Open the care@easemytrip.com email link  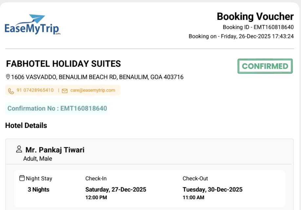[x=92, y=90]
